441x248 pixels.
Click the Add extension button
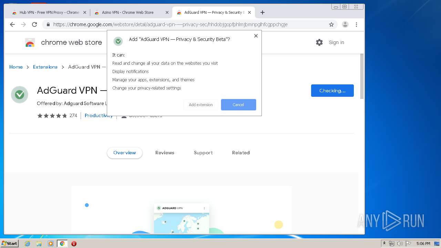201,105
